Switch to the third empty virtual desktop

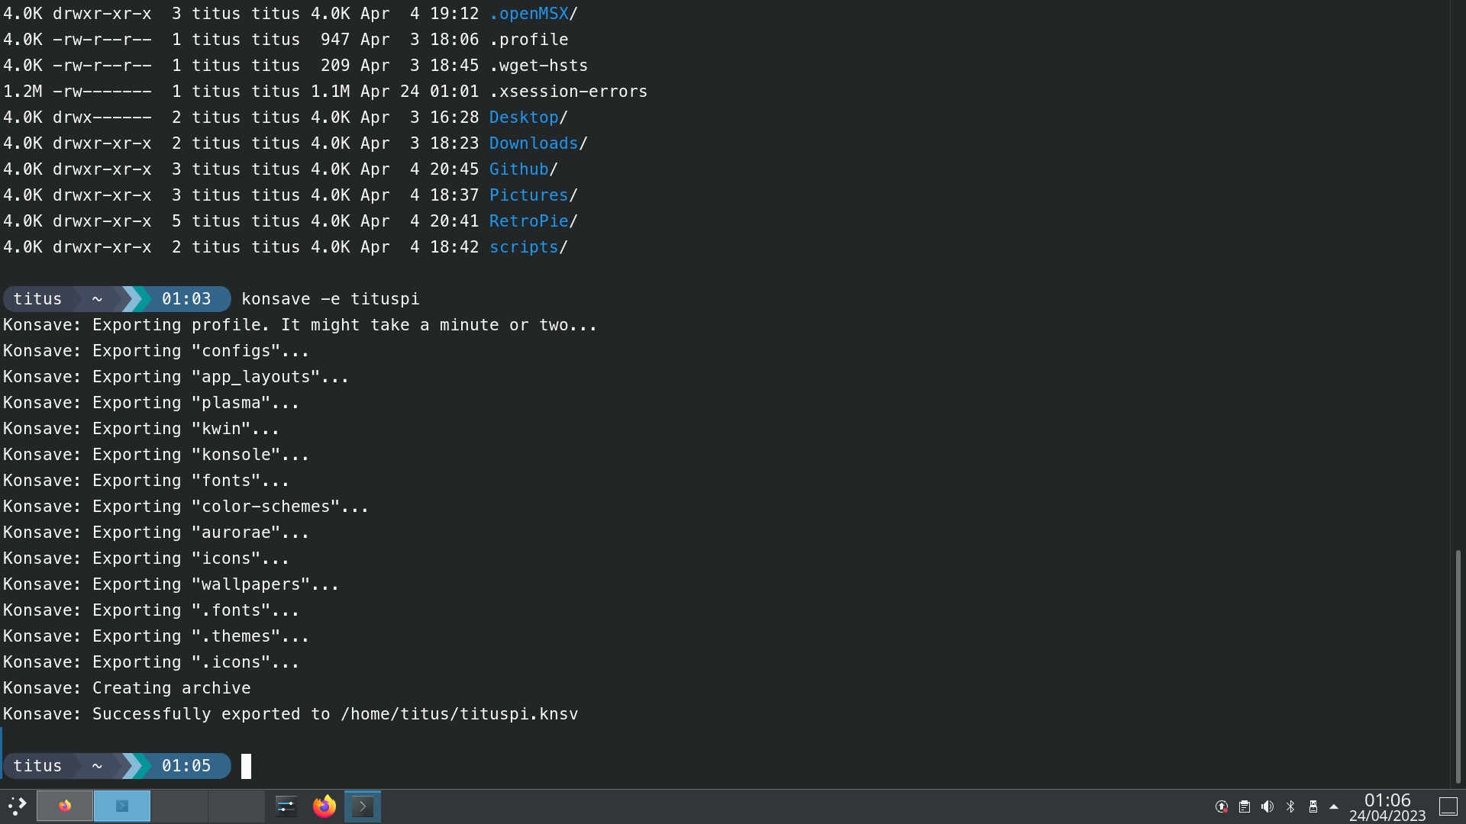pyautogui.click(x=179, y=806)
